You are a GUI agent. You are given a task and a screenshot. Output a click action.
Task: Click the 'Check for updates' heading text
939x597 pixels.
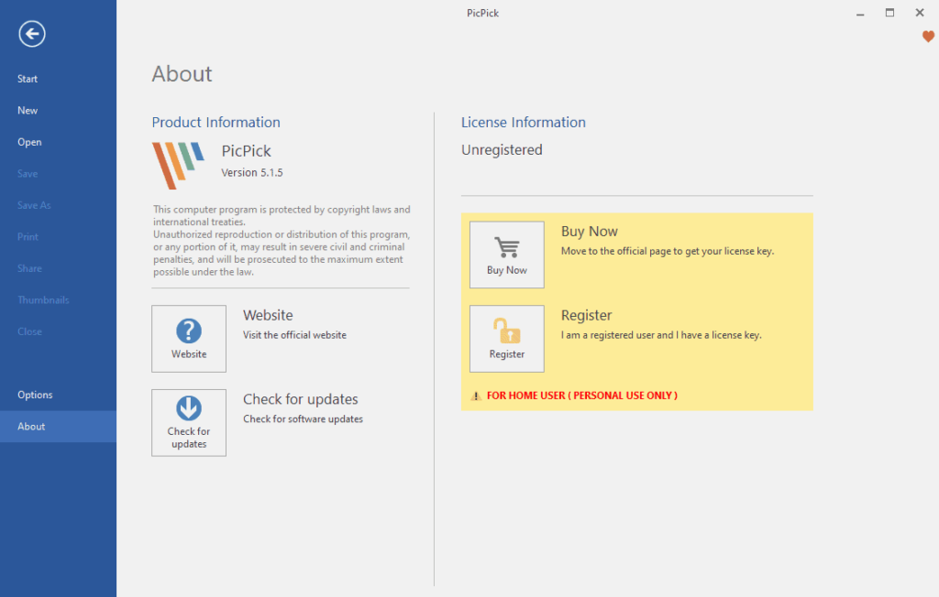point(301,399)
